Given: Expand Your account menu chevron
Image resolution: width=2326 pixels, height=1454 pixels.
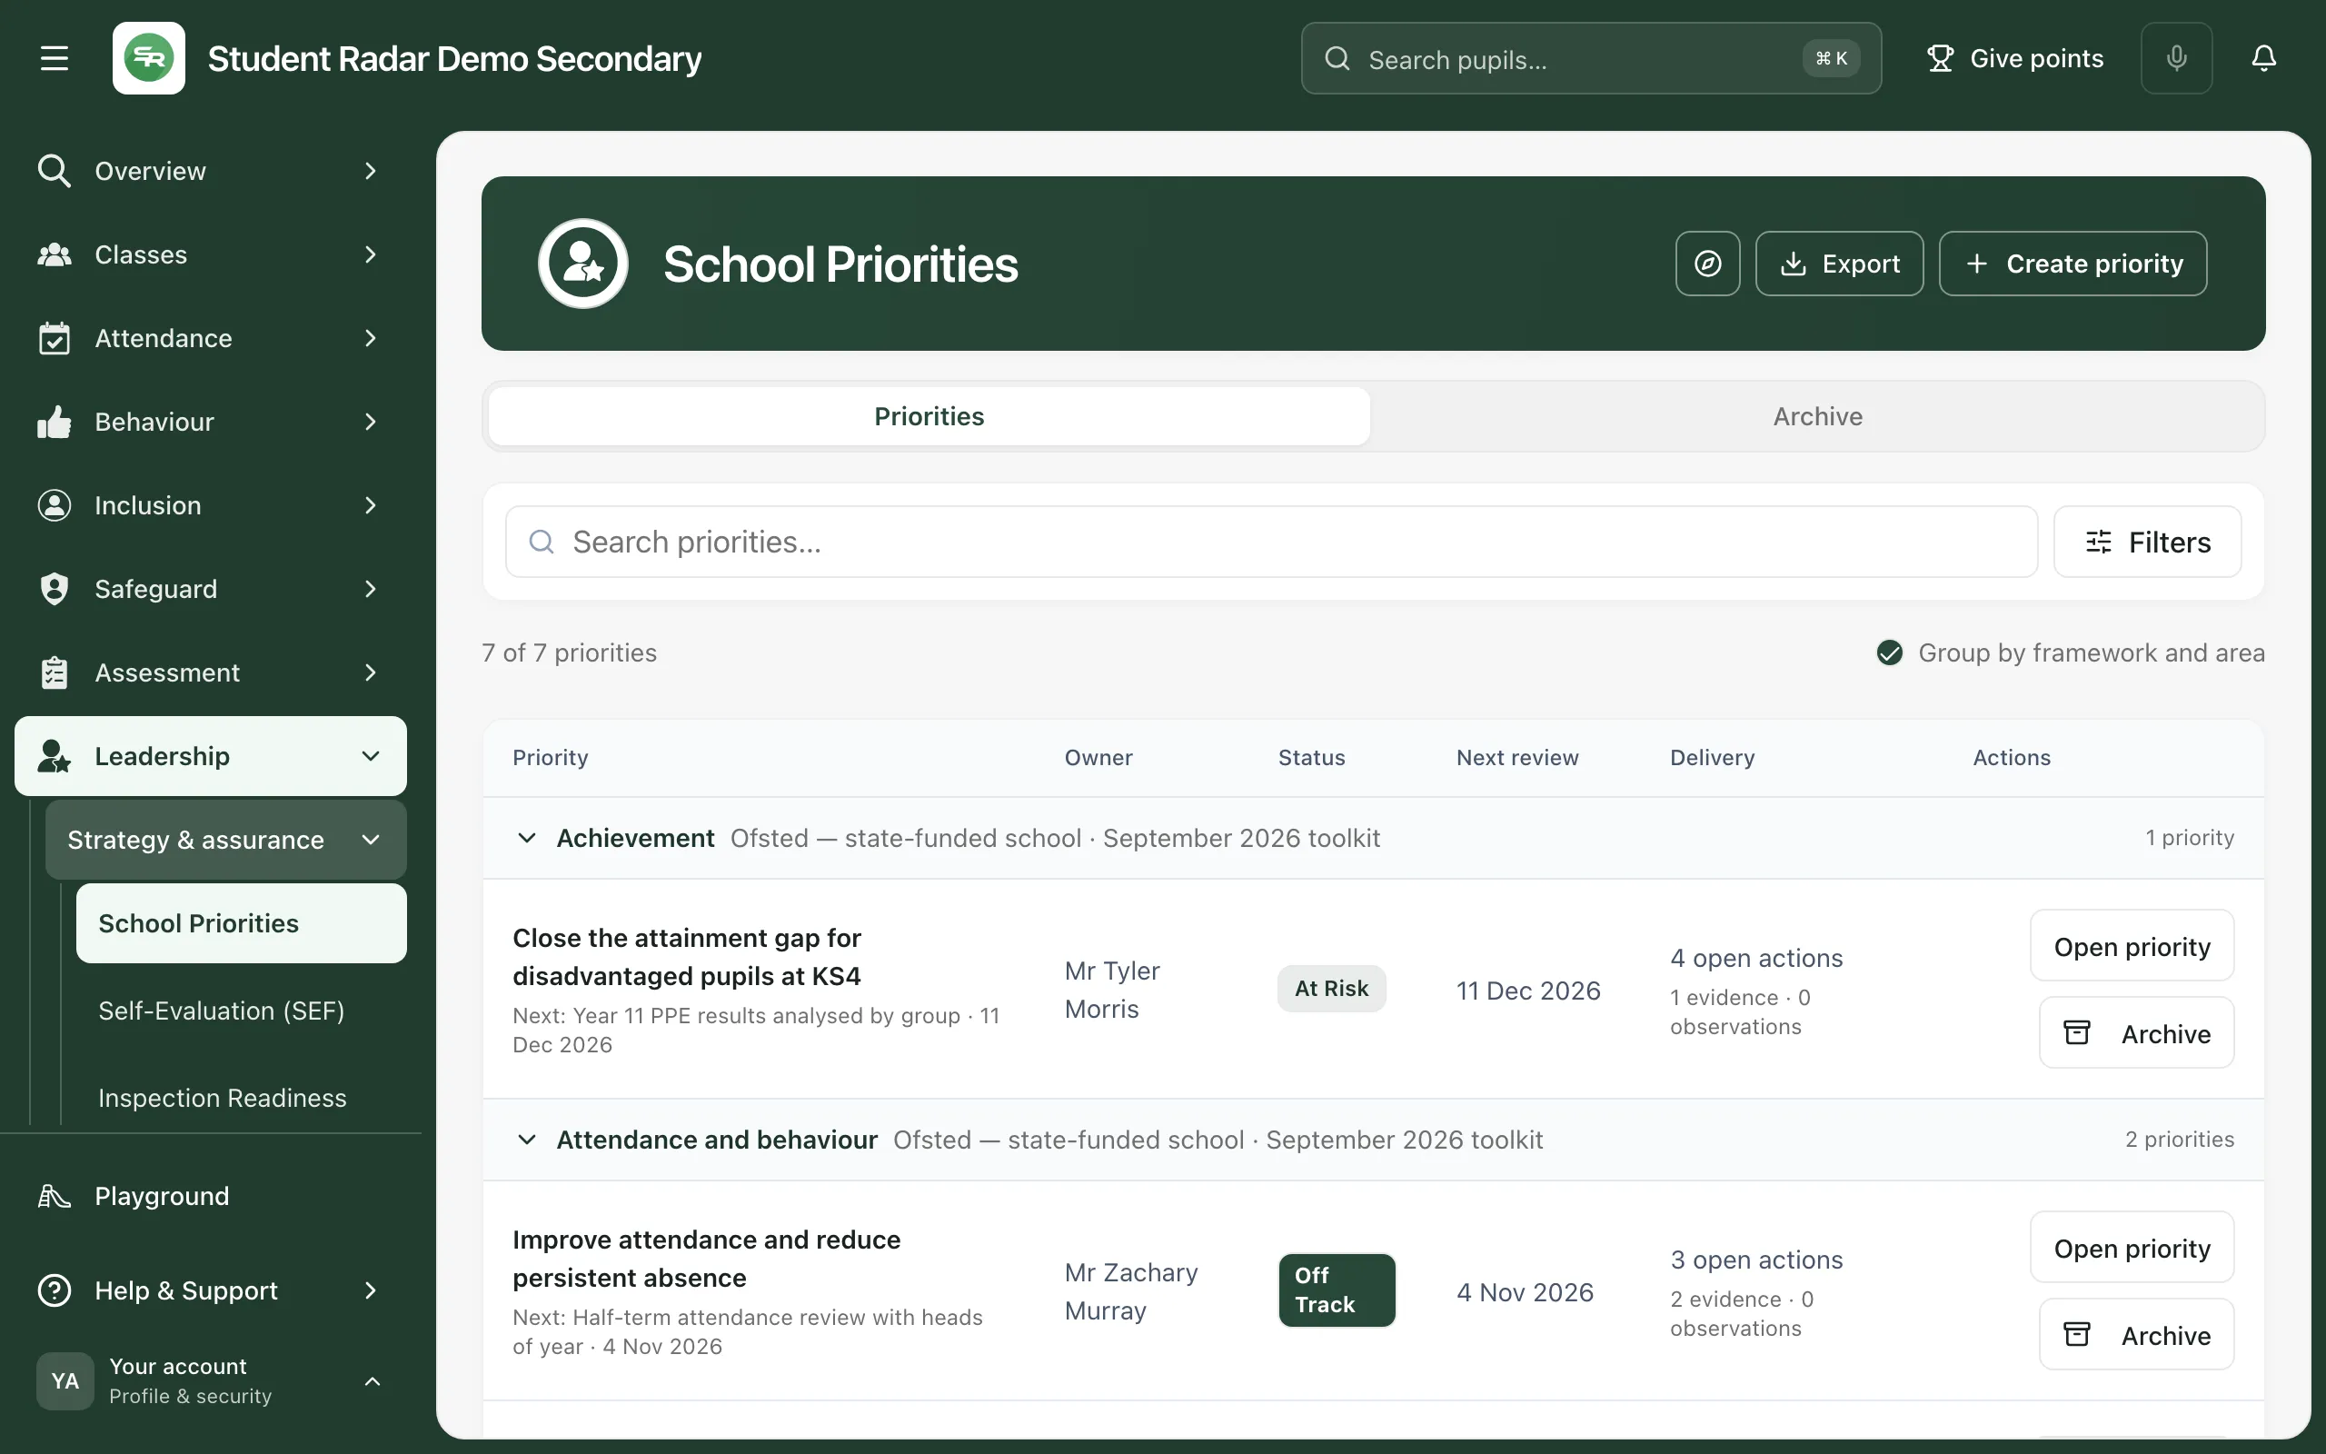Looking at the screenshot, I should pyautogui.click(x=372, y=1381).
